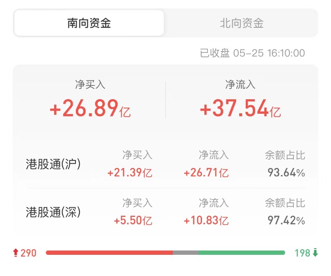Click 港股通(深) 净买入 +5.50亿 value
The width and height of the screenshot is (331, 276).
[133, 220]
